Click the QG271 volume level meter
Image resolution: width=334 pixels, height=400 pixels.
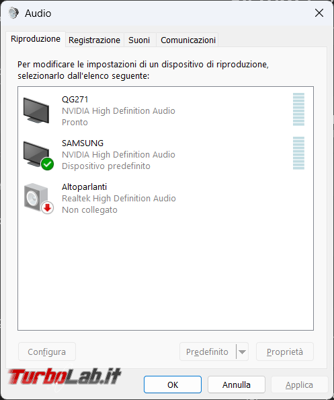(298, 110)
